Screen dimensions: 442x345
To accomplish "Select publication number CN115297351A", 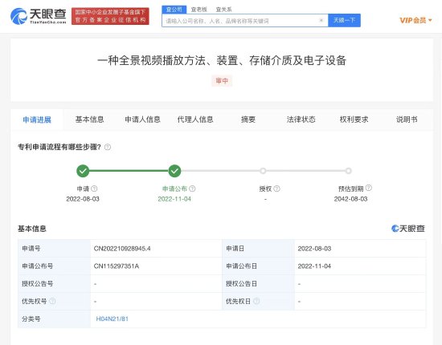I will pos(117,266).
